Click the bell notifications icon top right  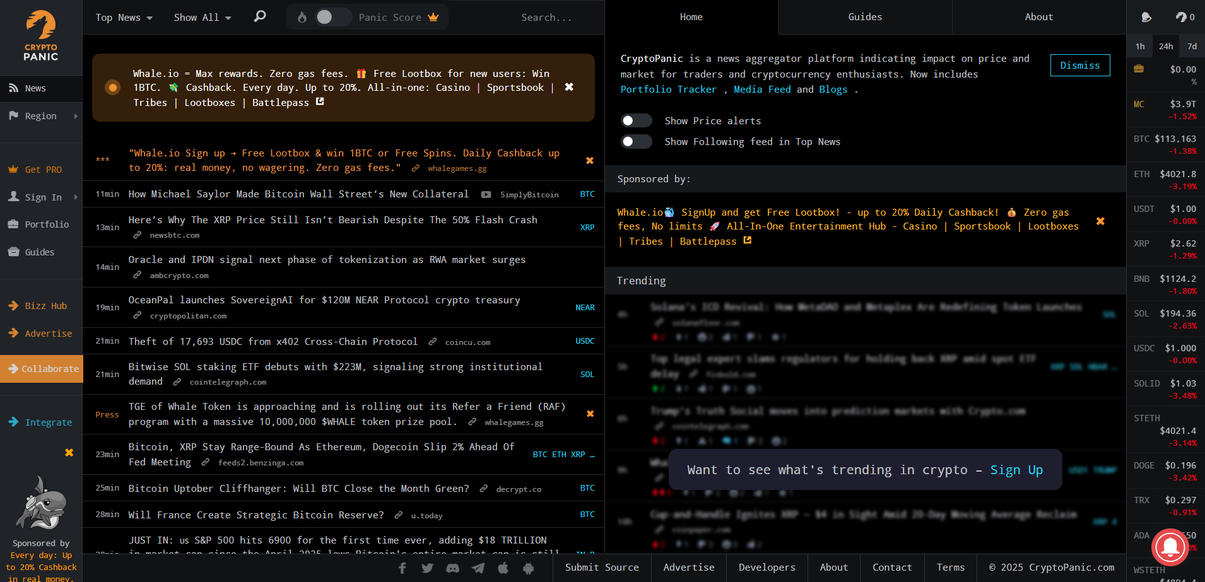pos(1146,17)
